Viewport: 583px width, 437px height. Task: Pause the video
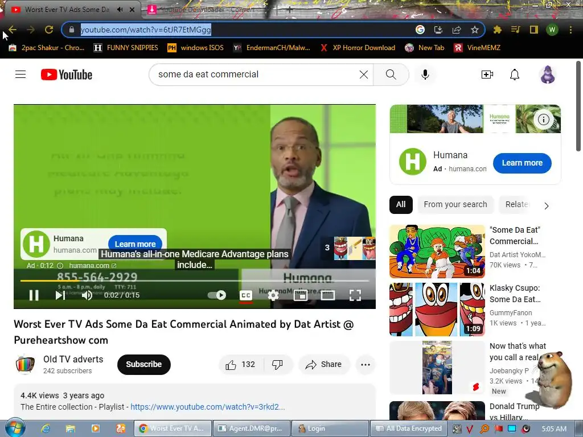34,295
